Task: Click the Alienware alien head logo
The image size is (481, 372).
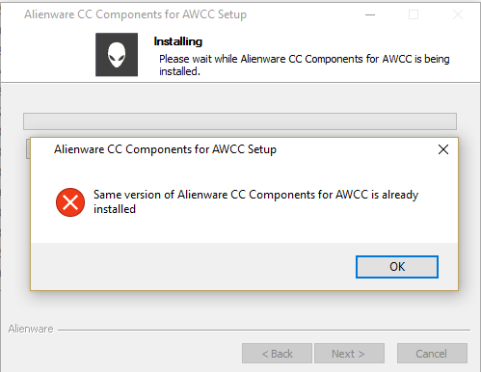Action: (117, 55)
